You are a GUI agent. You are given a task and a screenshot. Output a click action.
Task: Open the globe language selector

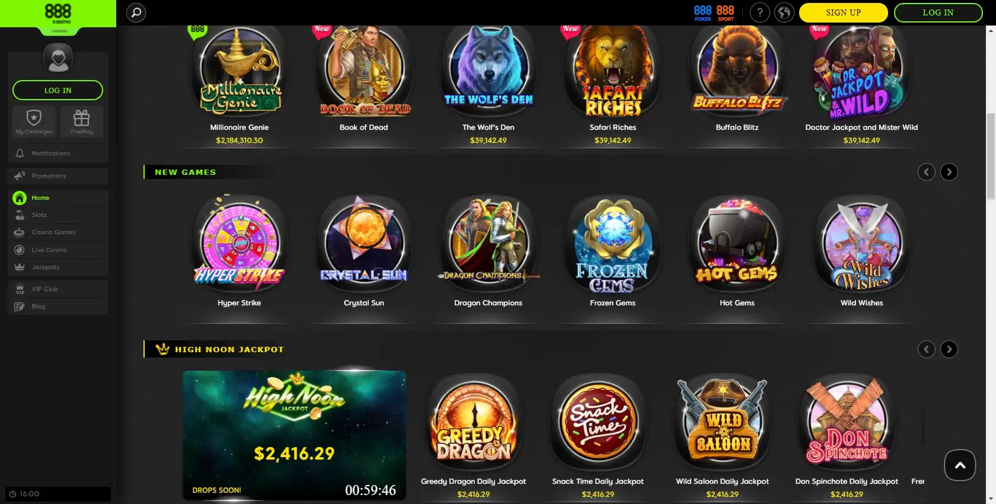tap(784, 12)
